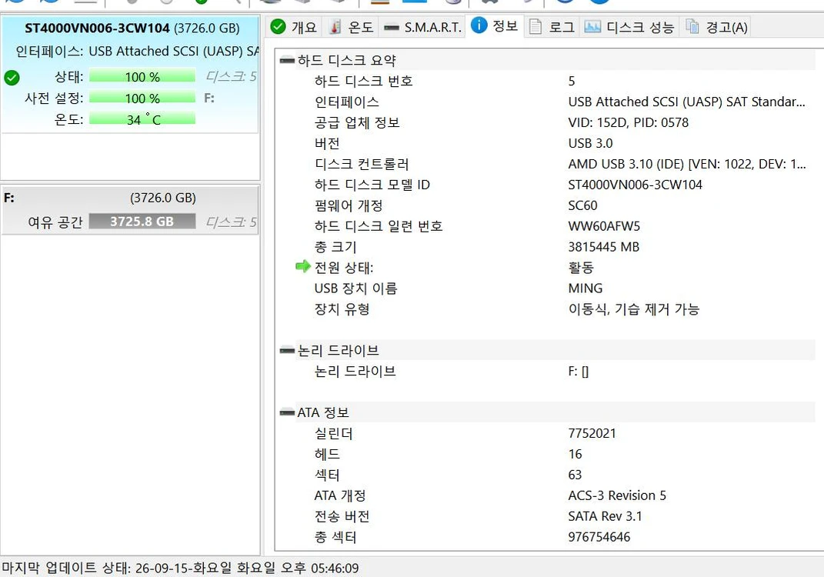Viewport: 824px width, 577px height.
Task: Select the 총 크기 row label
Action: pyautogui.click(x=335, y=247)
